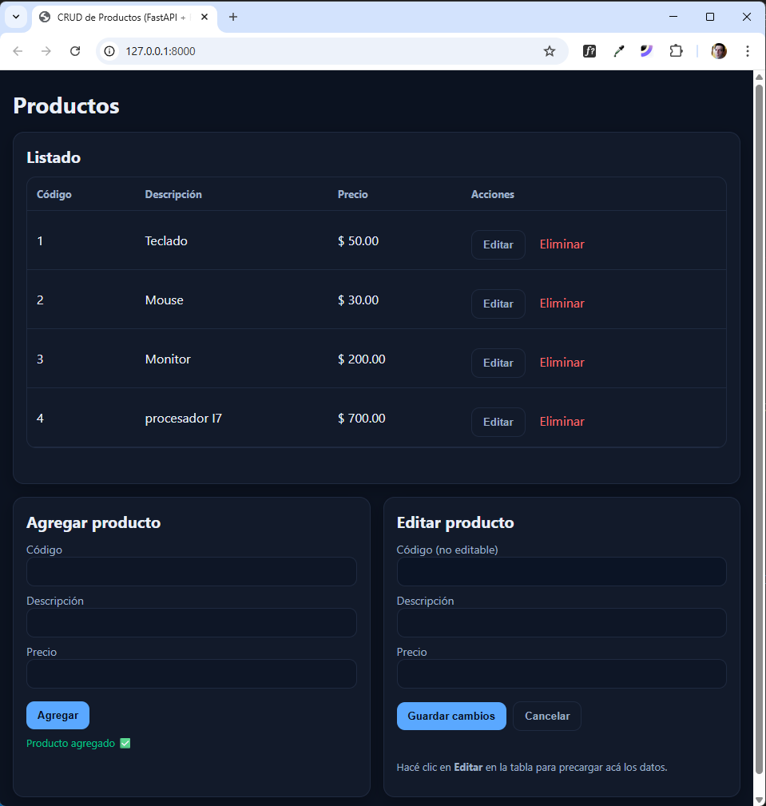This screenshot has height=806, width=766.
Task: Activate the color picker eyedropper extension
Action: [x=618, y=51]
